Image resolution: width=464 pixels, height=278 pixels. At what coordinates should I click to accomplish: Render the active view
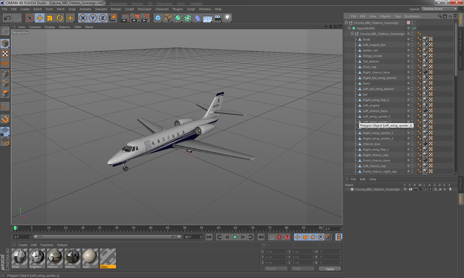pyautogui.click(x=125, y=18)
